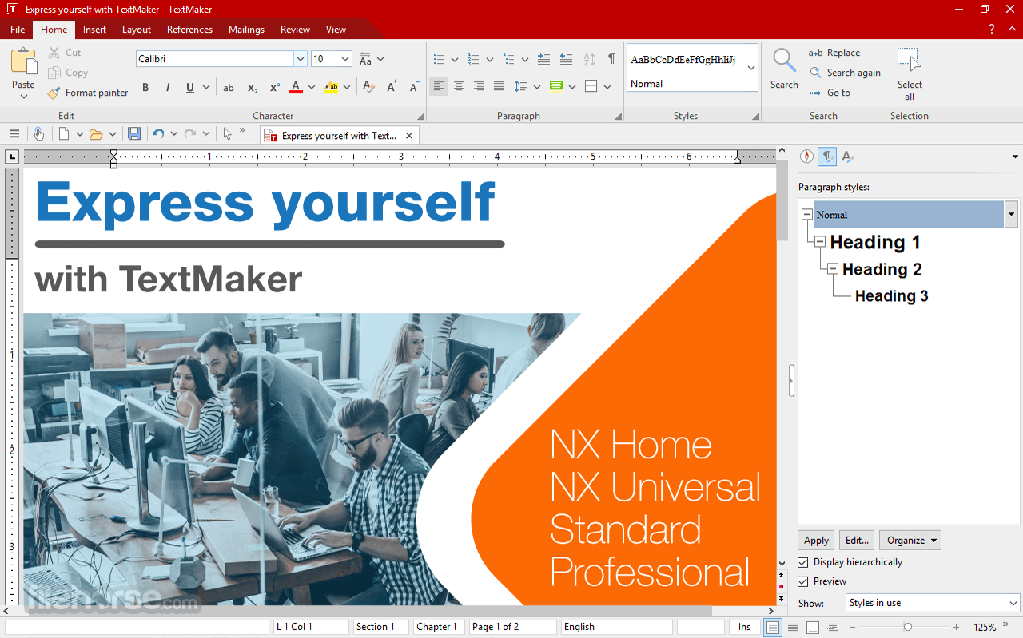The image size is (1023, 638).
Task: Toggle subscript formatting
Action: tap(252, 87)
